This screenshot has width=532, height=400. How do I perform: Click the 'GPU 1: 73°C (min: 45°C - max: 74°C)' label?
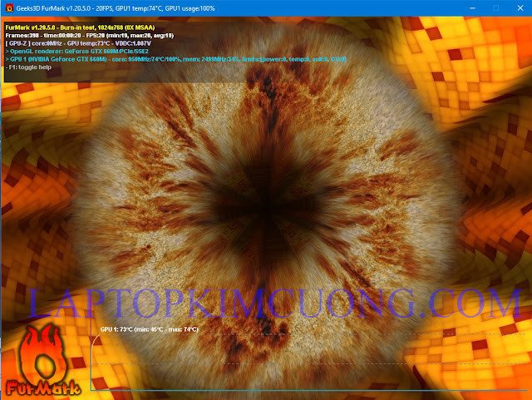pos(150,329)
